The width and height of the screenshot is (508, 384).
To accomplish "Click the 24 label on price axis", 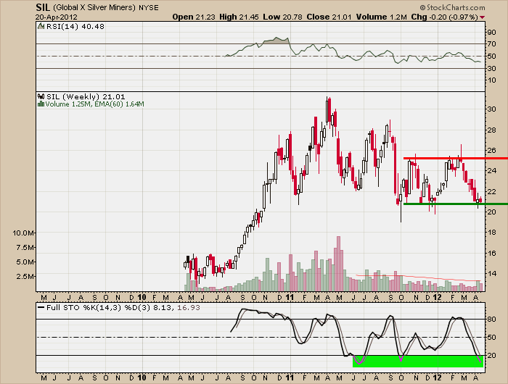I will 492,170.
